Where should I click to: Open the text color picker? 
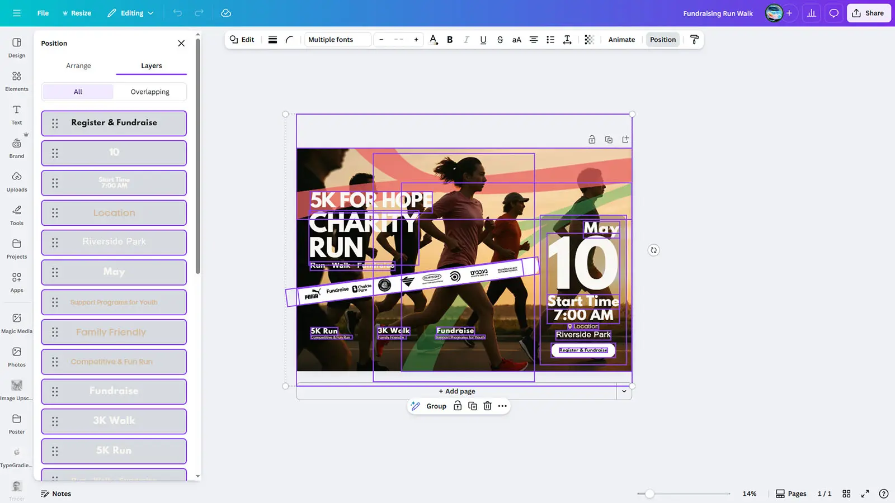[433, 40]
